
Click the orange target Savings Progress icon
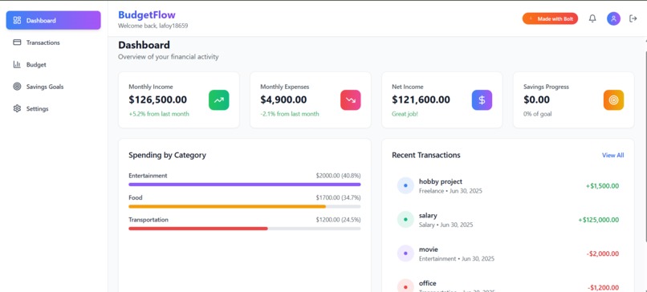613,99
